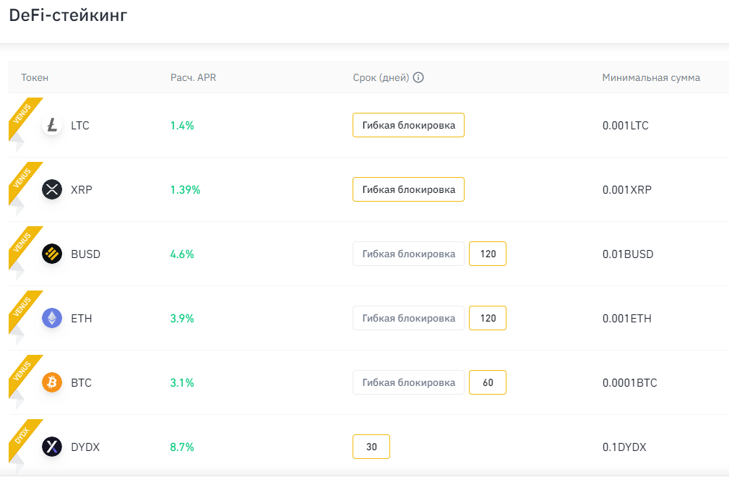Screen dimensions: 729x477
Task: Click the BTC token icon
Action: (51, 382)
